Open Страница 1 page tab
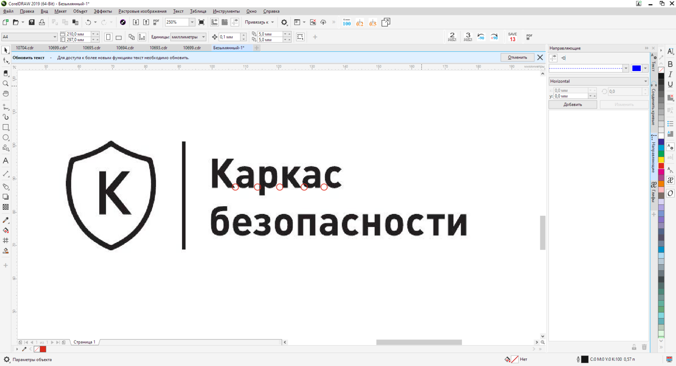 [84, 342]
